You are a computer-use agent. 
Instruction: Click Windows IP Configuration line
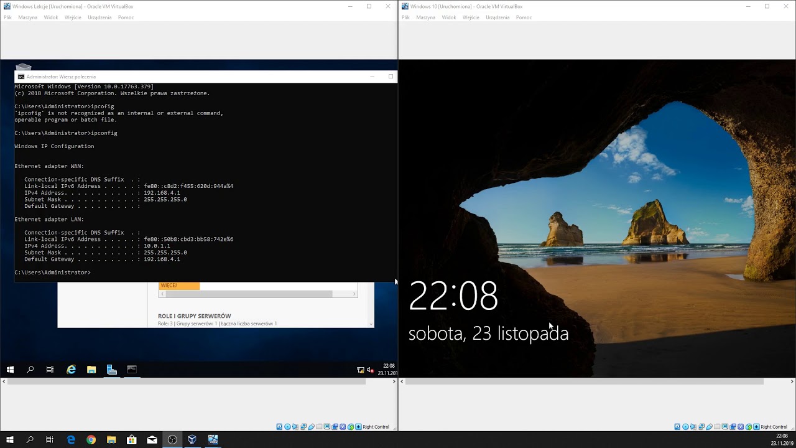[54, 146]
